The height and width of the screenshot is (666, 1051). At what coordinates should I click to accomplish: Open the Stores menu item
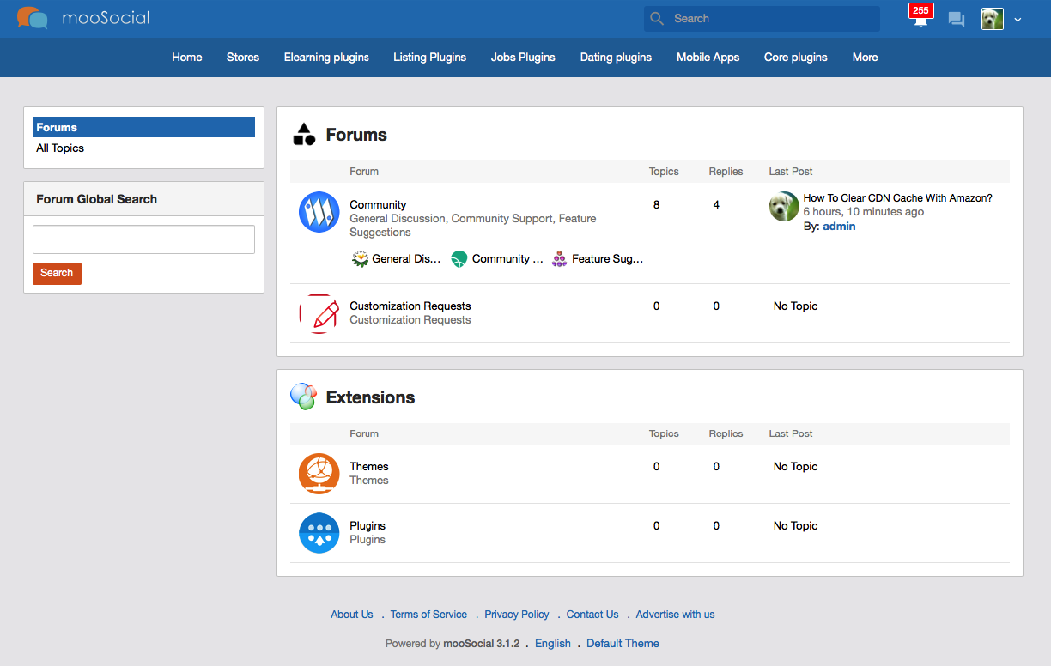243,58
